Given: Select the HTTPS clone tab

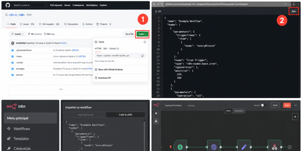Looking at the screenshot, I should (98, 49).
